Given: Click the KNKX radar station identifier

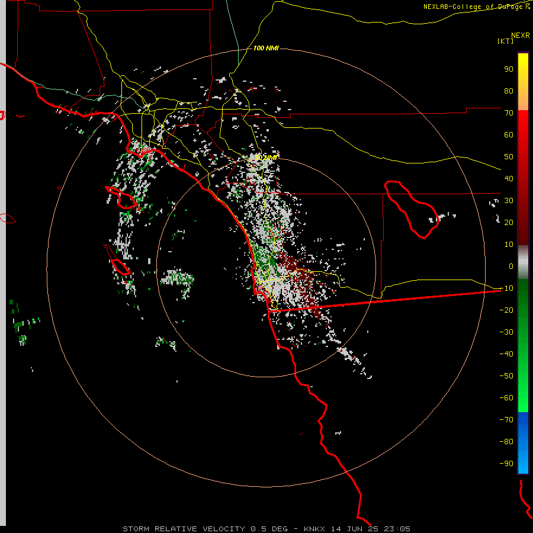Looking at the screenshot, I should (x=314, y=529).
